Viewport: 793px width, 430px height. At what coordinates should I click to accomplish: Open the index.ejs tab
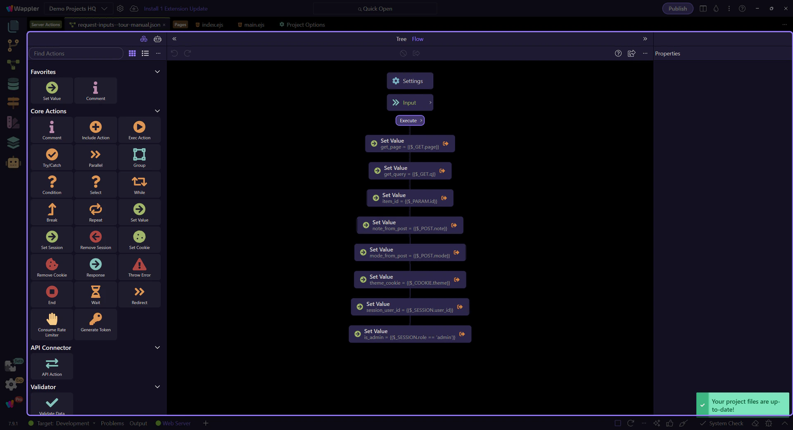(x=212, y=25)
